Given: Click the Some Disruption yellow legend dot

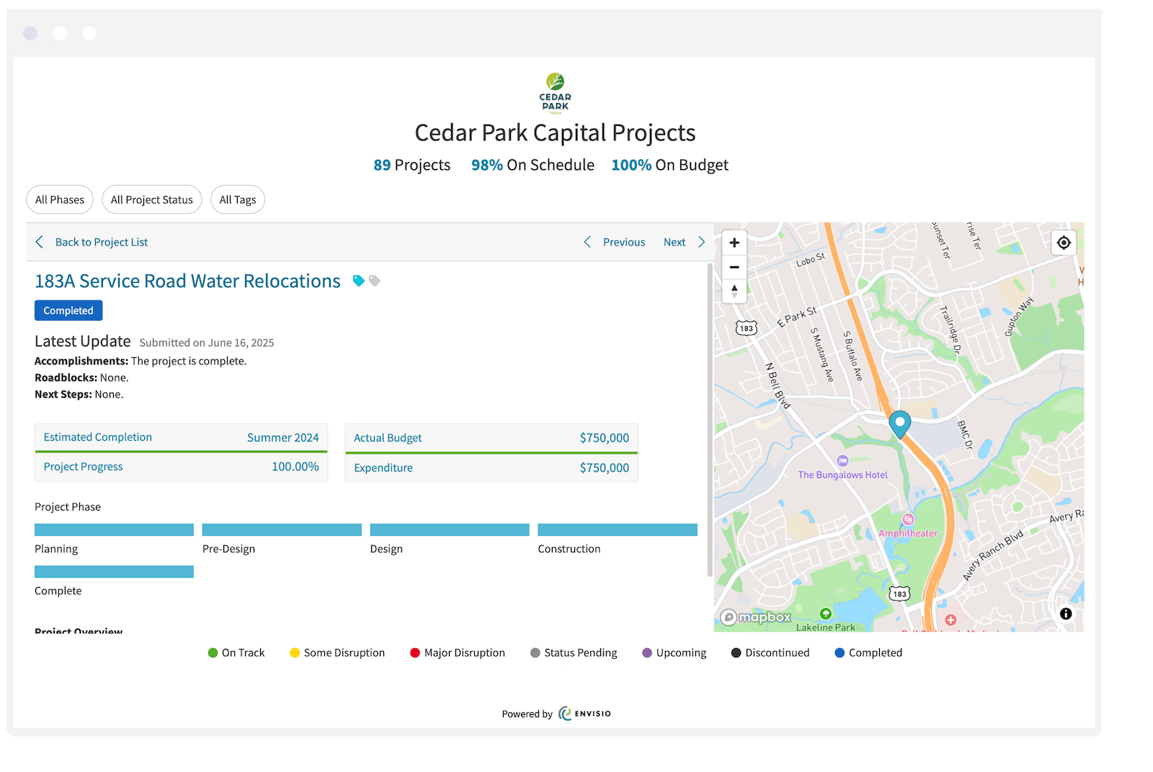Looking at the screenshot, I should pos(295,652).
